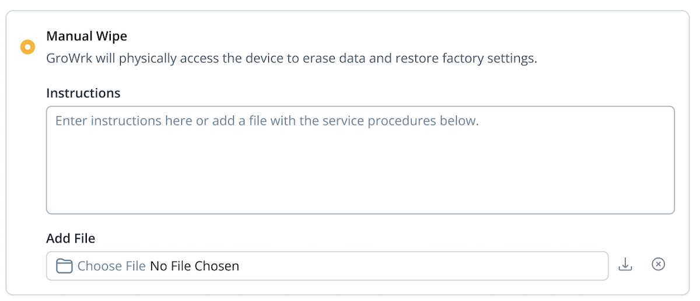This screenshot has width=700, height=301.
Task: Click the "Instructions" field label
Action: pyautogui.click(x=83, y=93)
